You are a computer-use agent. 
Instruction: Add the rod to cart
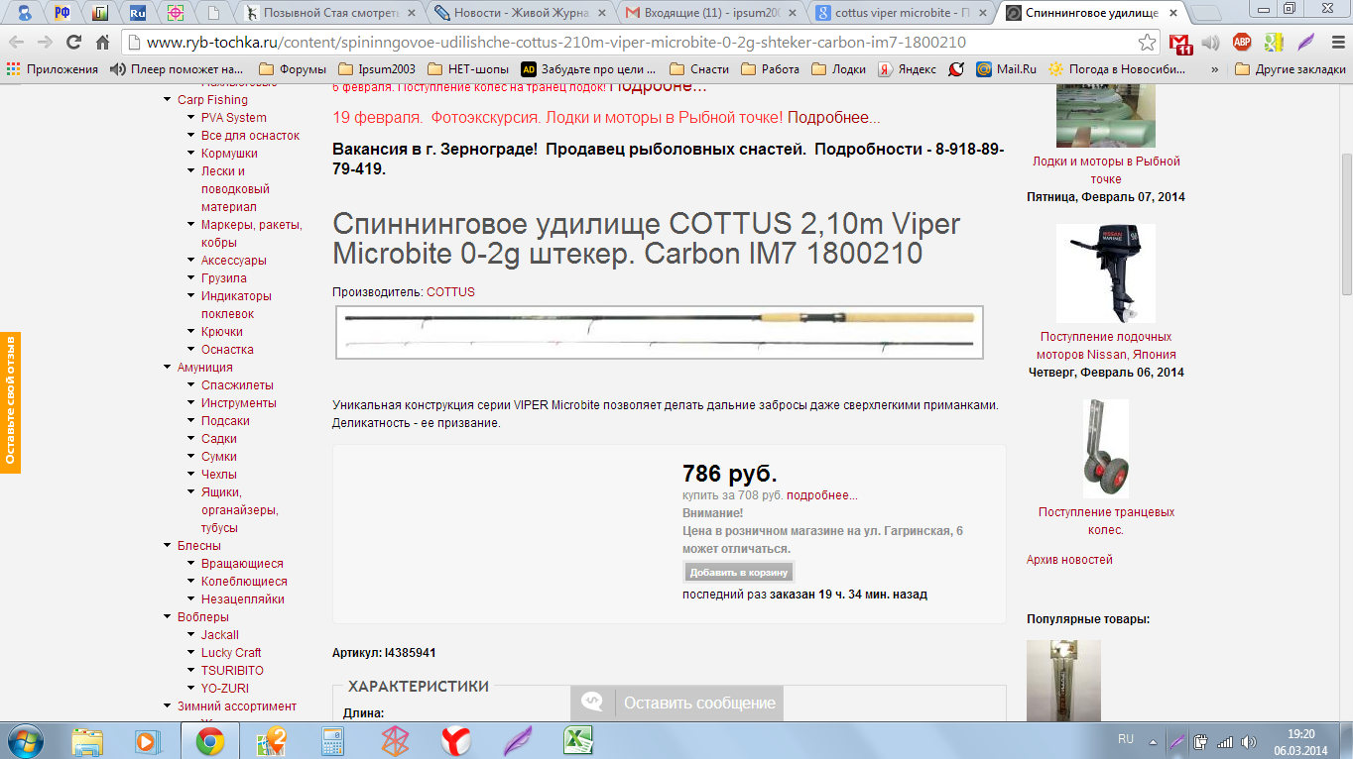pos(739,573)
